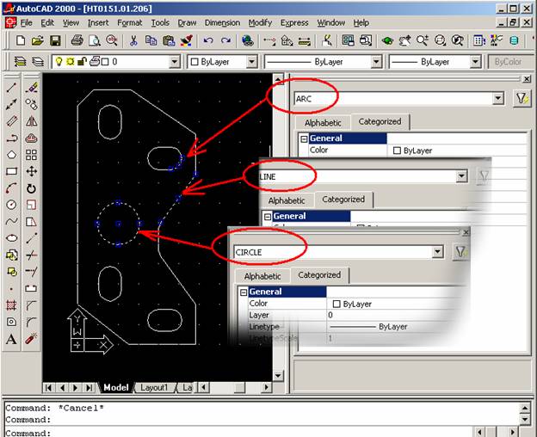Click Quick Select button beside ARC dropdown

(x=522, y=99)
